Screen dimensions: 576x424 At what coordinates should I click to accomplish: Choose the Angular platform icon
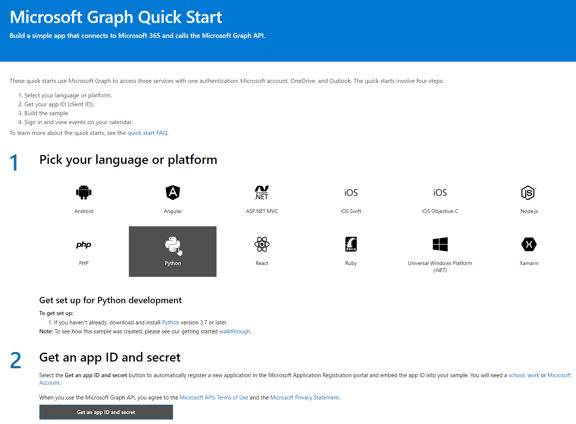point(173,192)
